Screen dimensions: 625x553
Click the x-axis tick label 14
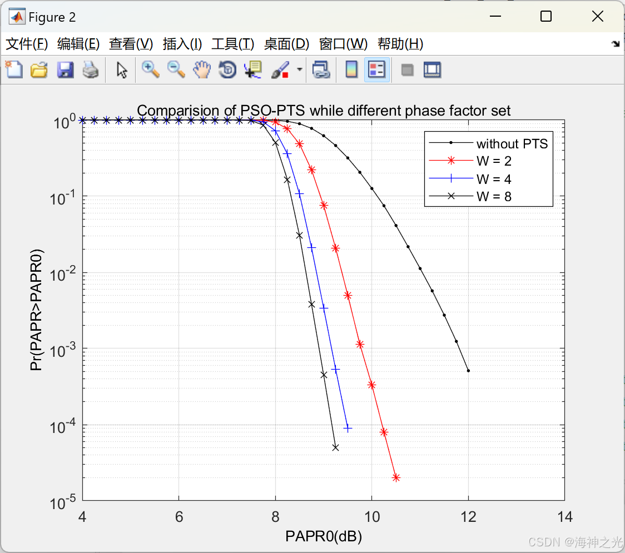coord(565,517)
